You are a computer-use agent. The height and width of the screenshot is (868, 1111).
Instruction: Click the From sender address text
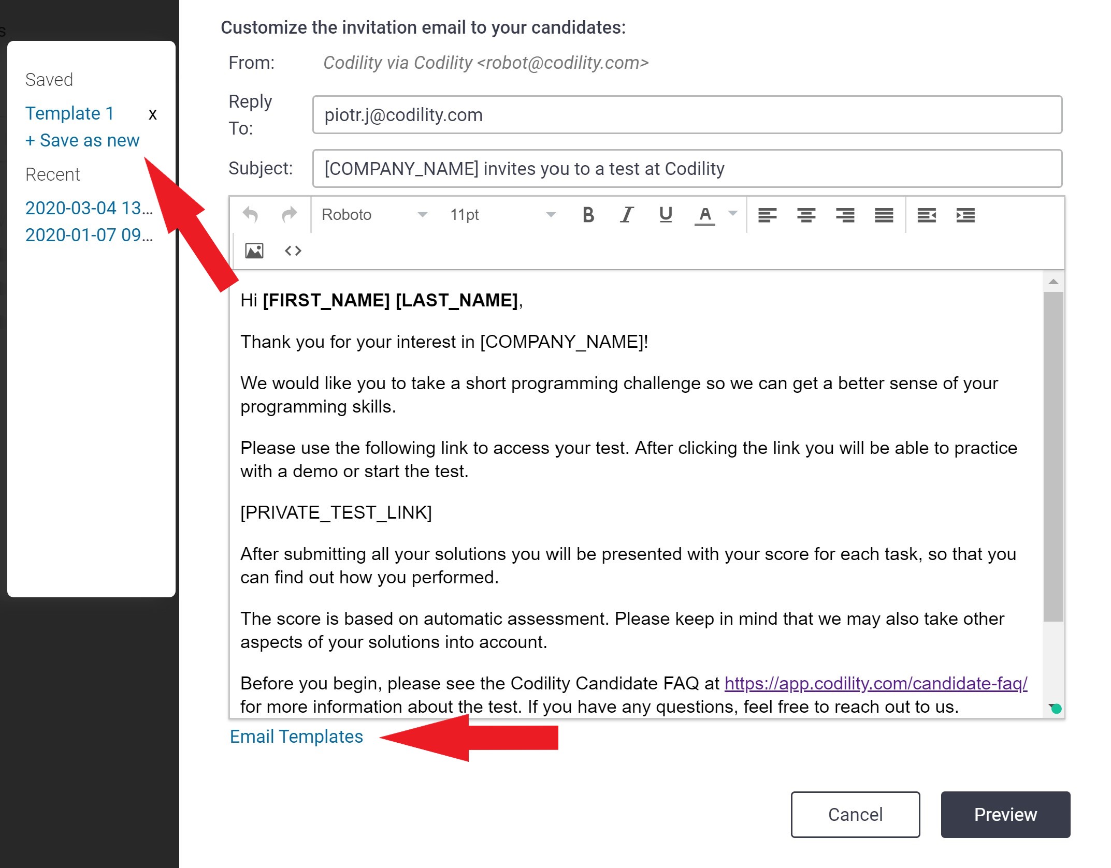[x=486, y=63]
